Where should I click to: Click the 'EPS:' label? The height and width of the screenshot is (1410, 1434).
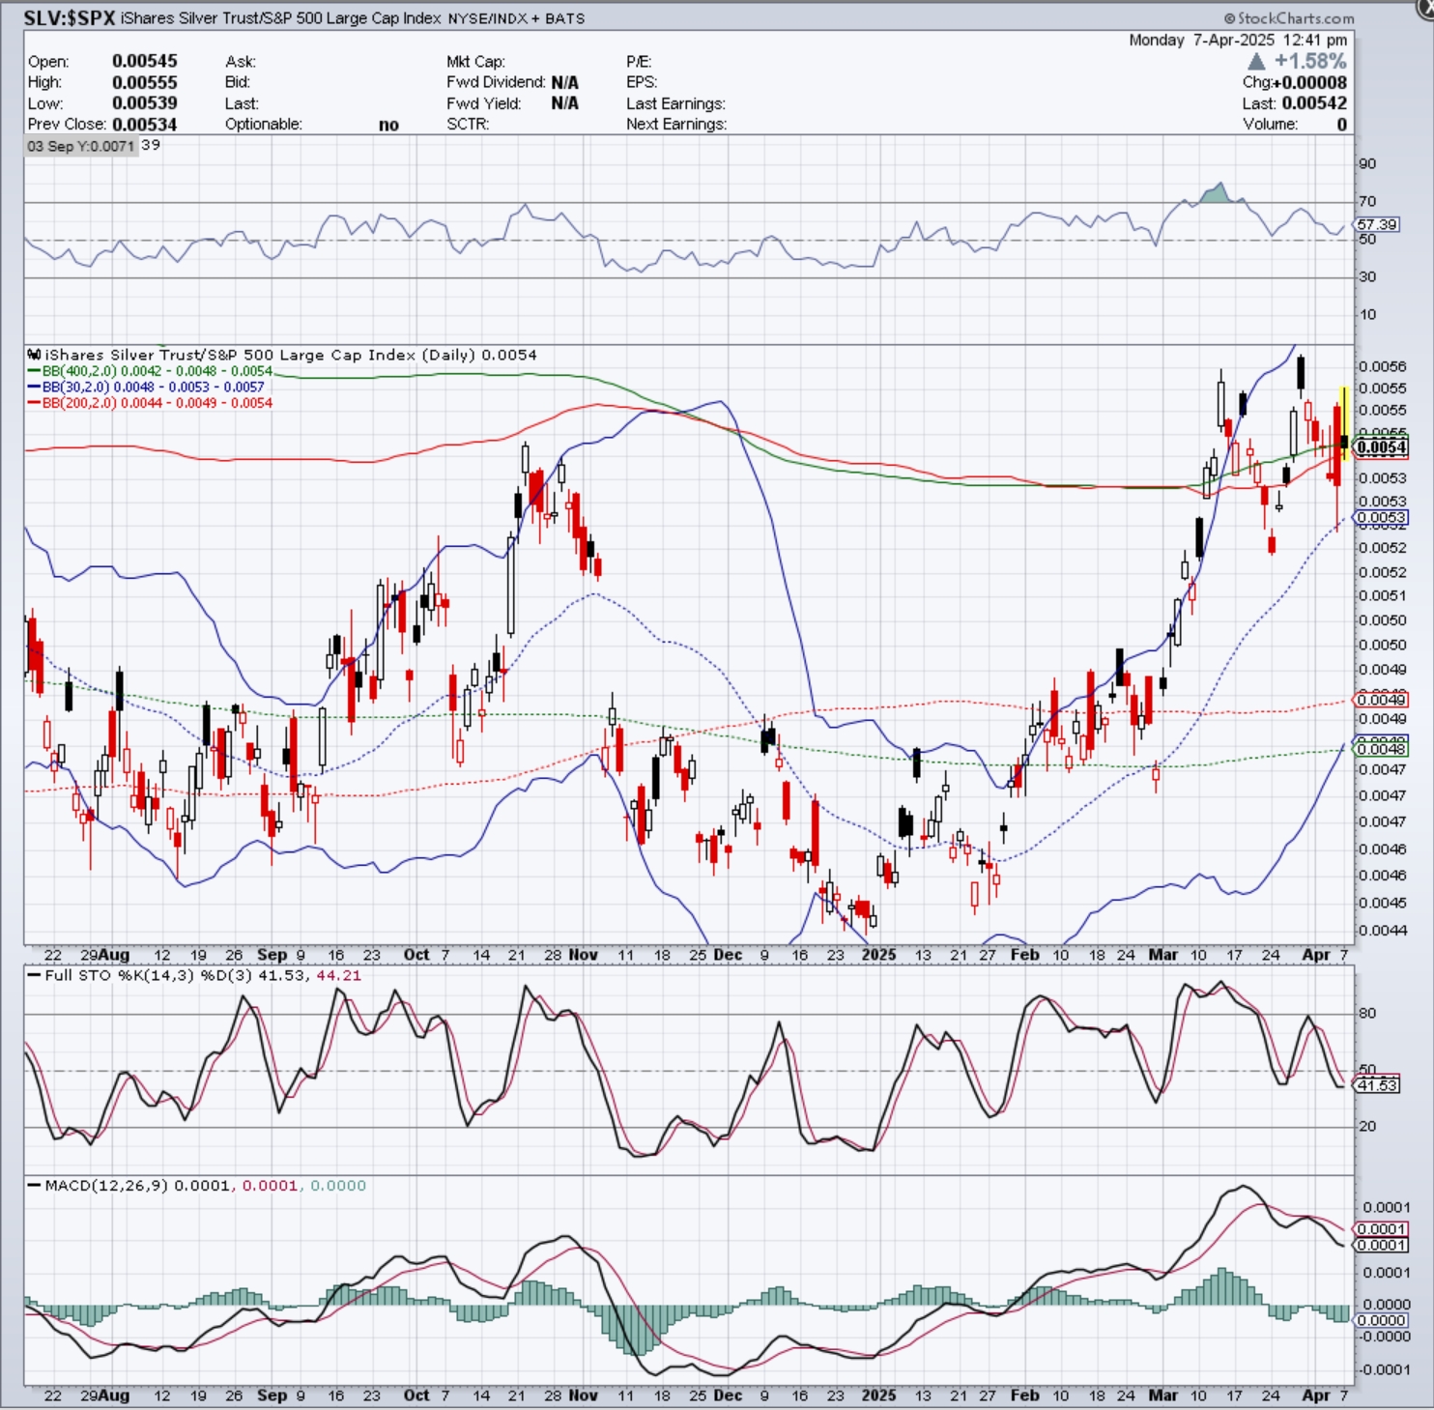click(641, 82)
